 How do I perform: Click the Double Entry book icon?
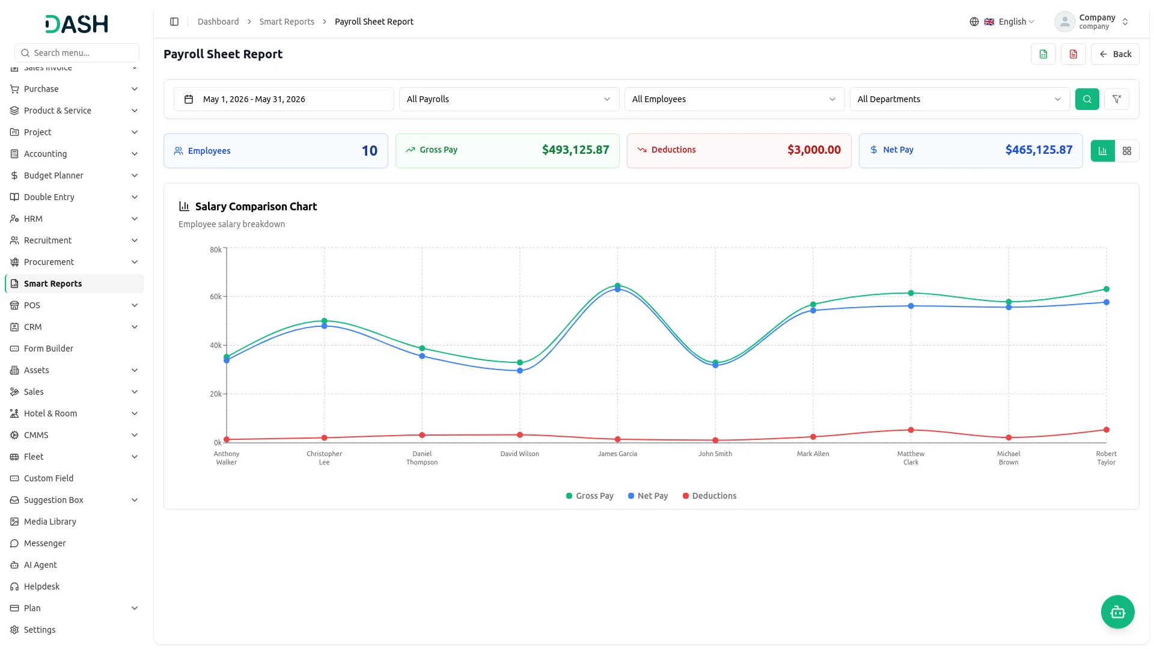pos(14,197)
